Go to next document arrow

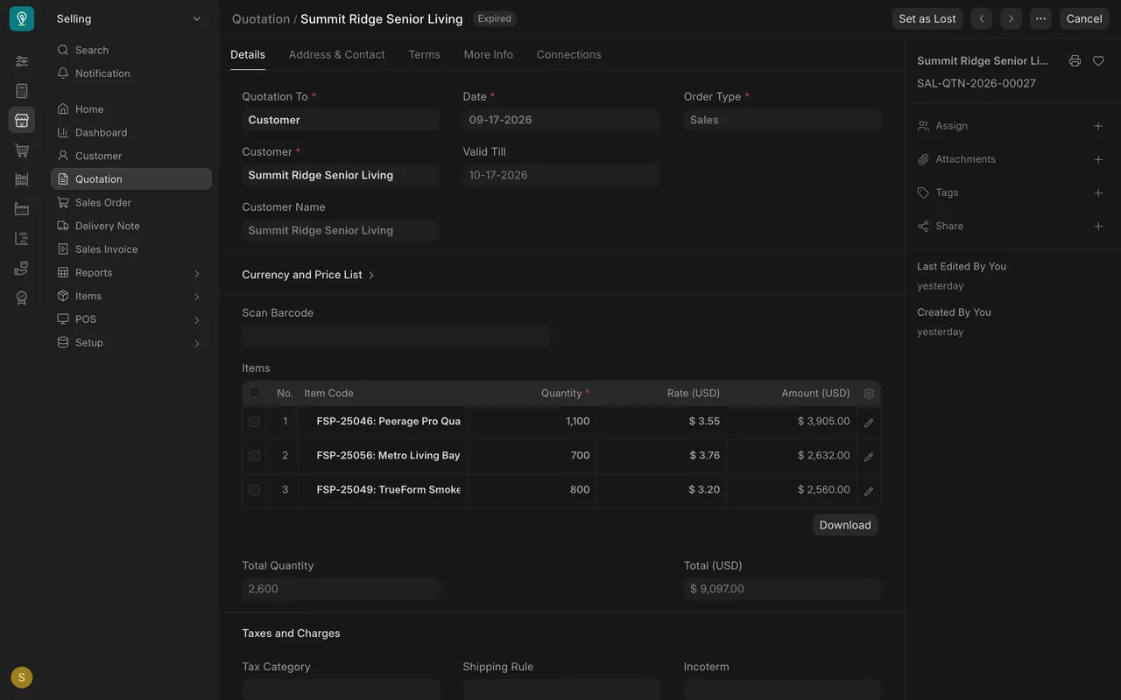(1012, 18)
